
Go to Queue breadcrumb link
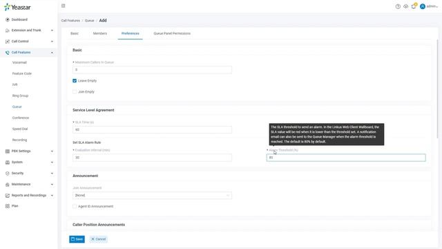[89, 21]
